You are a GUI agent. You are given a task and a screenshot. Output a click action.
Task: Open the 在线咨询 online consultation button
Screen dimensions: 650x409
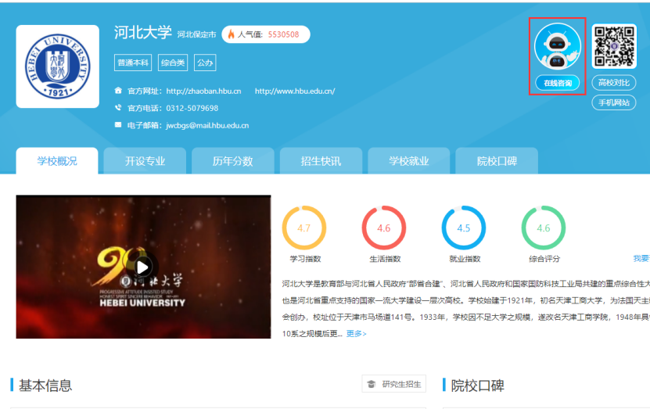pyautogui.click(x=558, y=83)
